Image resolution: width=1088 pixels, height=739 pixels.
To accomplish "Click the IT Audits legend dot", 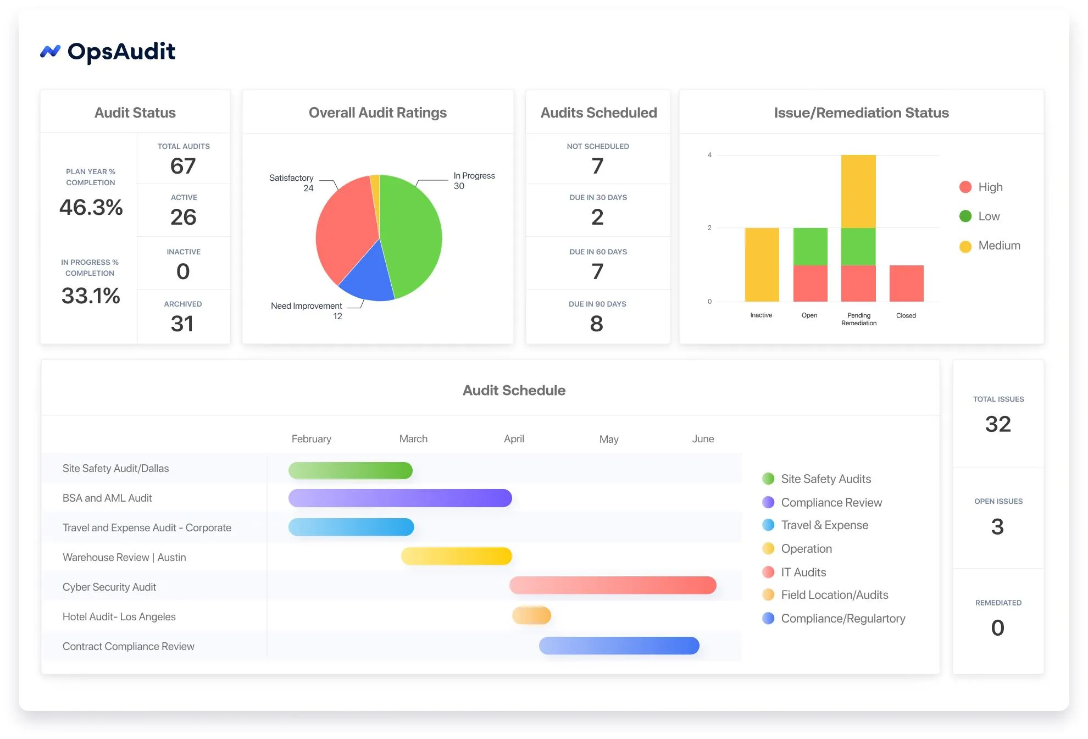I will pyautogui.click(x=768, y=572).
